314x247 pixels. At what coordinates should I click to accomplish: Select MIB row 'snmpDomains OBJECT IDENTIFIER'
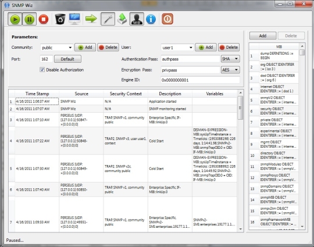point(279,188)
